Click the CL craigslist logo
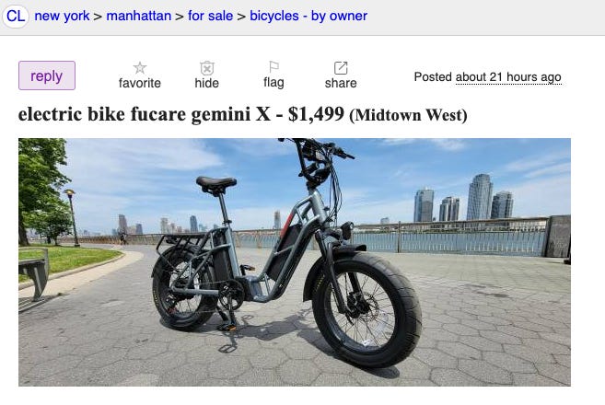605x405 pixels. tap(16, 17)
